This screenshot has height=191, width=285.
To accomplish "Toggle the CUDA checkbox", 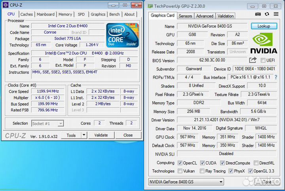I will tap(202, 163).
